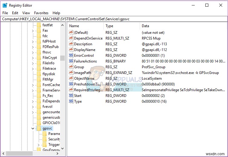The width and height of the screenshot is (228, 157).
Task: Click the fdc folder icon
Action: point(39,36)
